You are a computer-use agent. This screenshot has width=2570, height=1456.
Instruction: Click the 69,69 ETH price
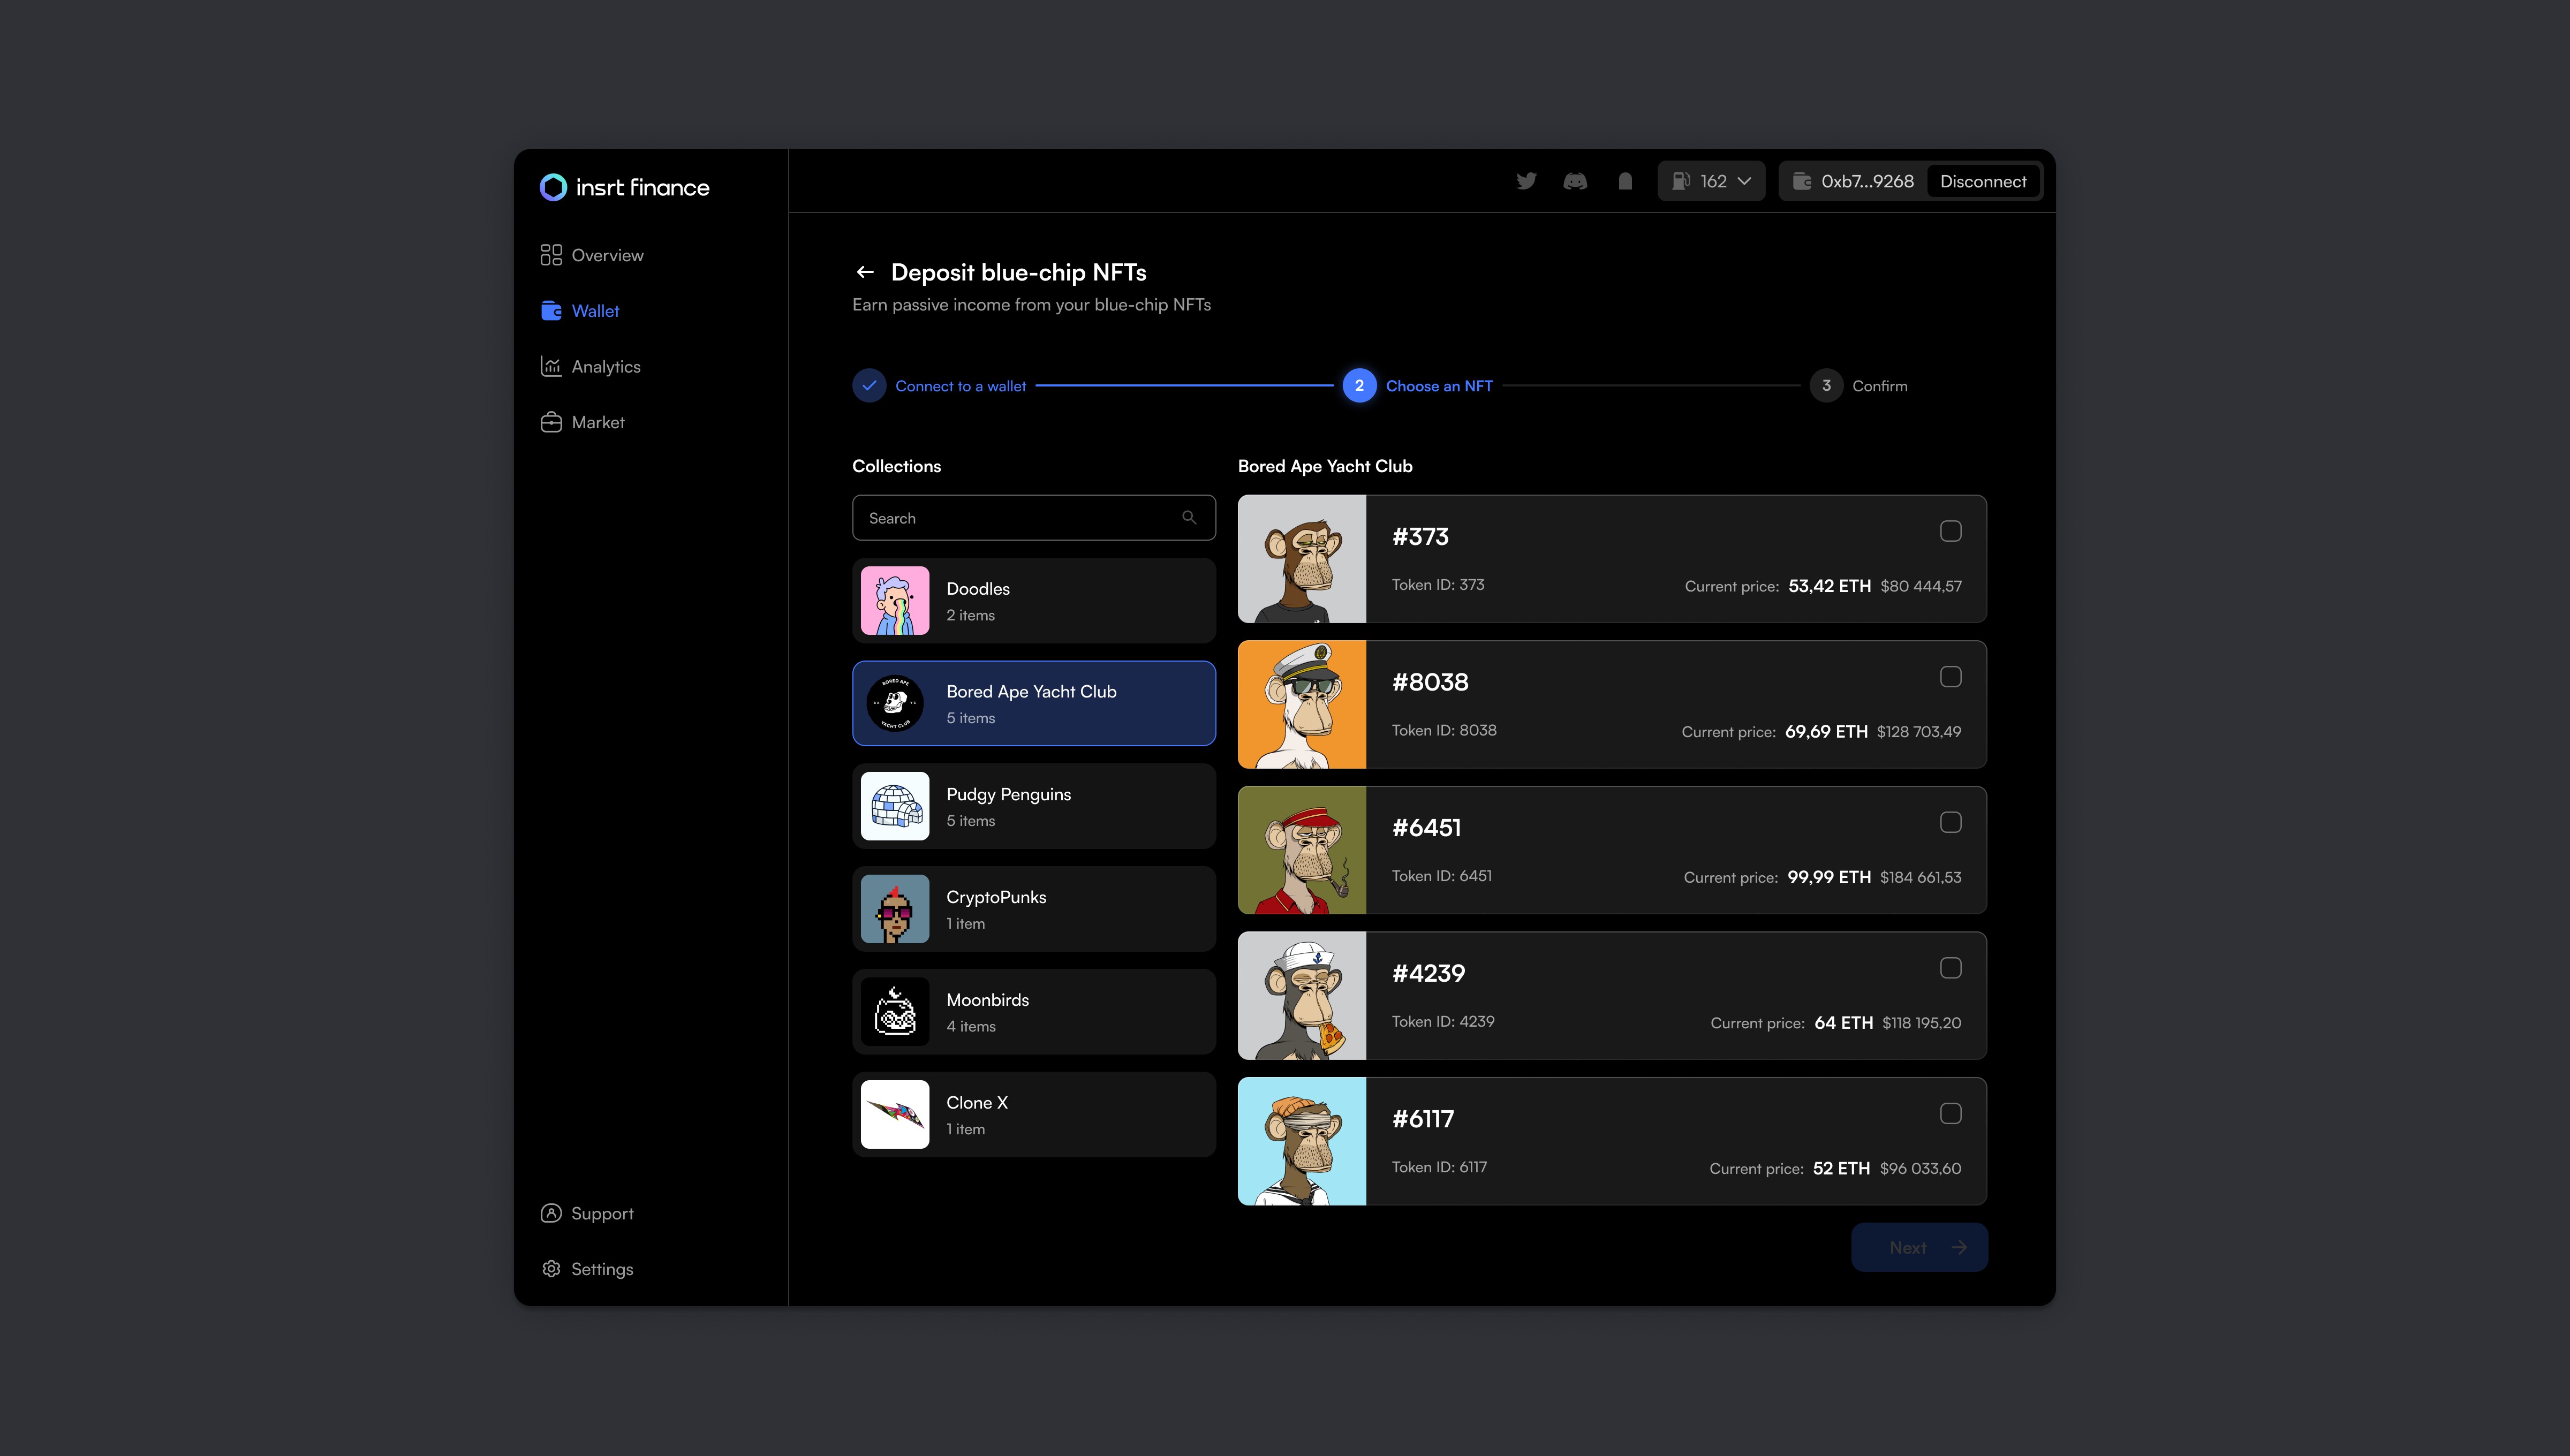[x=1826, y=732]
